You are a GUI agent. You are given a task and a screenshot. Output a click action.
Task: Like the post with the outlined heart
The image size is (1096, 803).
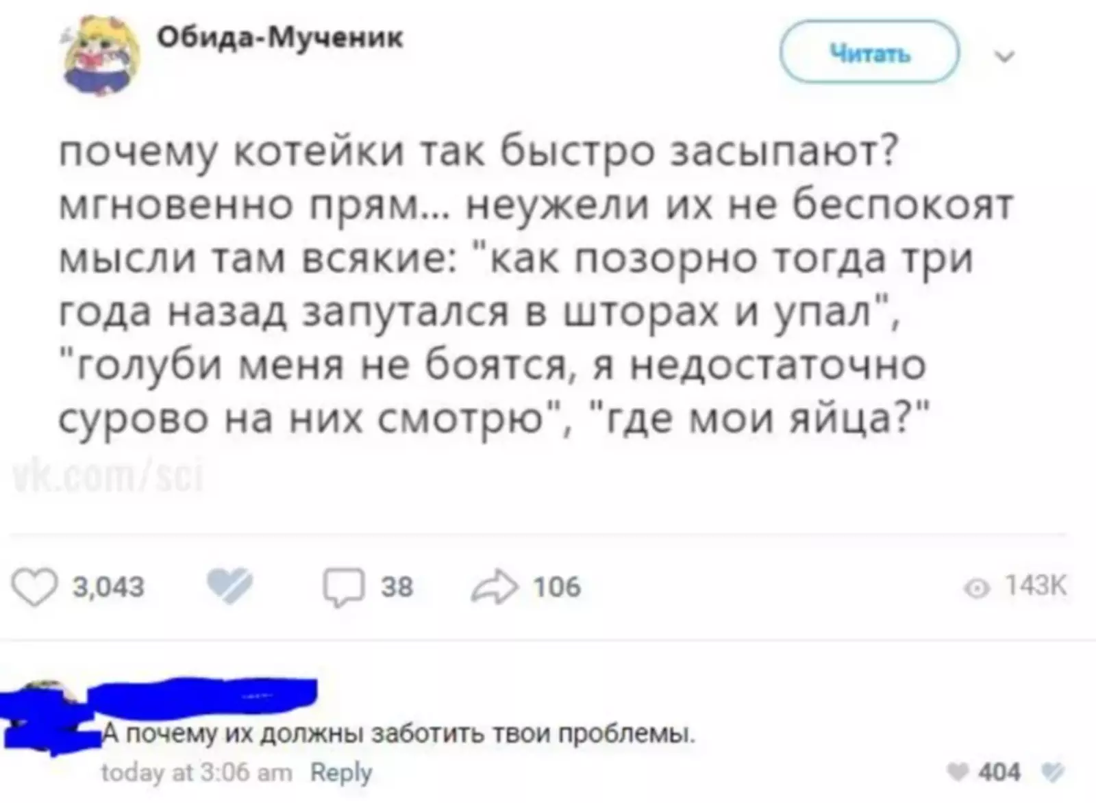34,588
